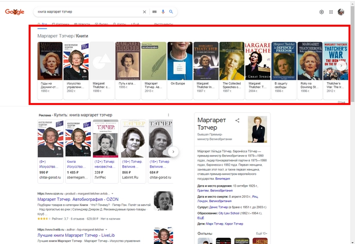Advance the books carousel with the right arrow
355x244 pixels.
[341, 66]
